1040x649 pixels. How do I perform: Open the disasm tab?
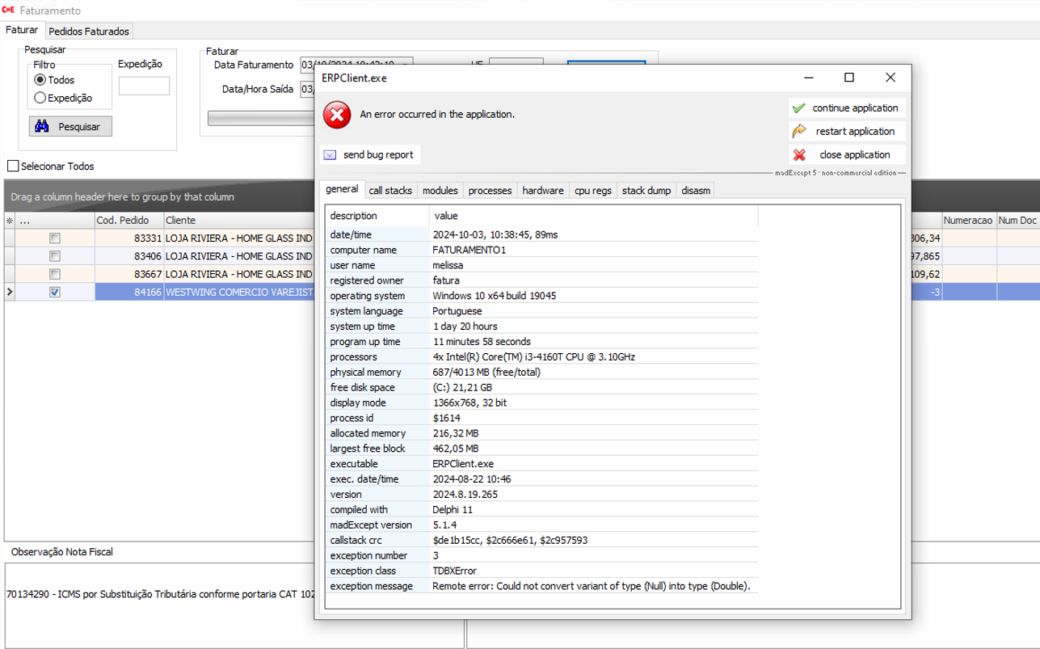696,191
